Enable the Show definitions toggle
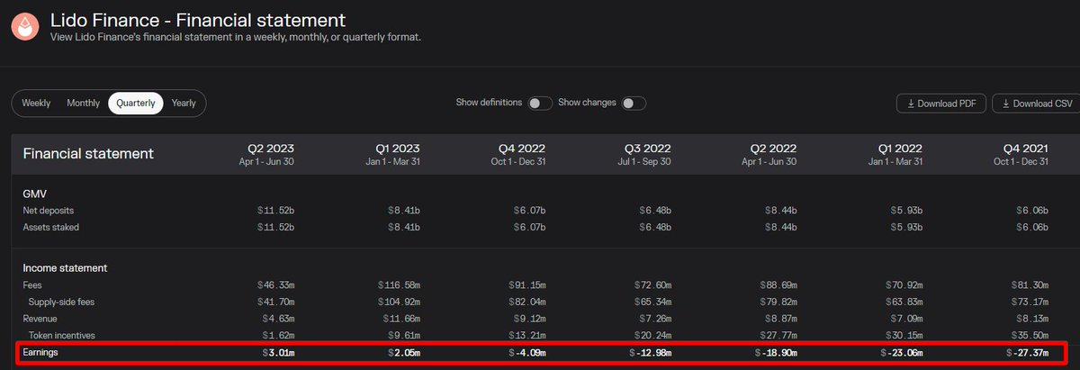 coord(540,103)
